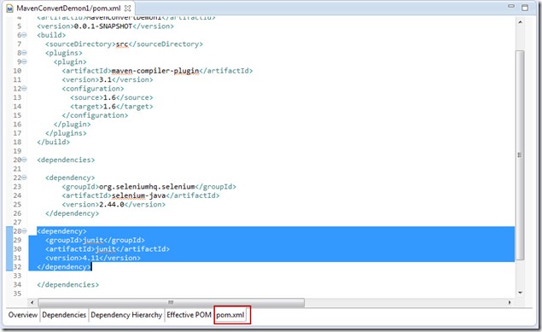
Task: Click the 1.6 source value
Action: [109, 97]
